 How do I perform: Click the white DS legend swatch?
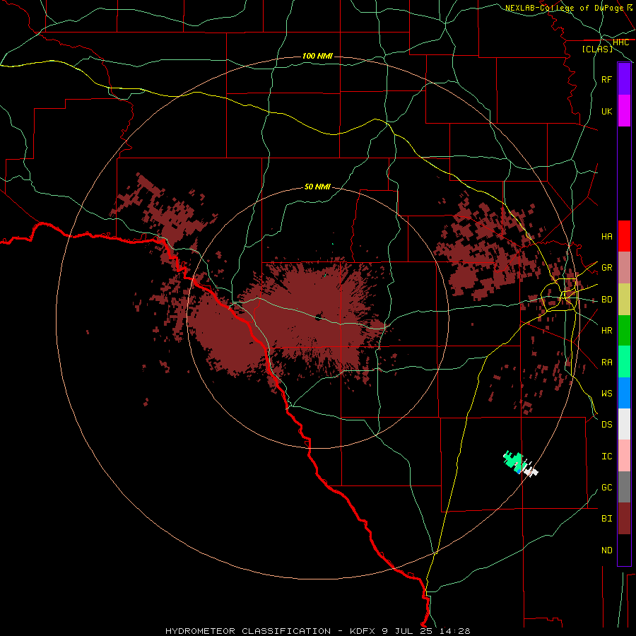click(x=624, y=424)
